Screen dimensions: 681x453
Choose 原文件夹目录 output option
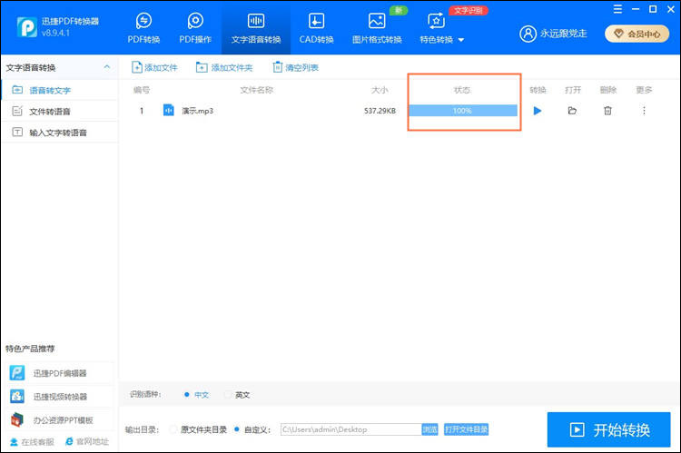[199, 429]
